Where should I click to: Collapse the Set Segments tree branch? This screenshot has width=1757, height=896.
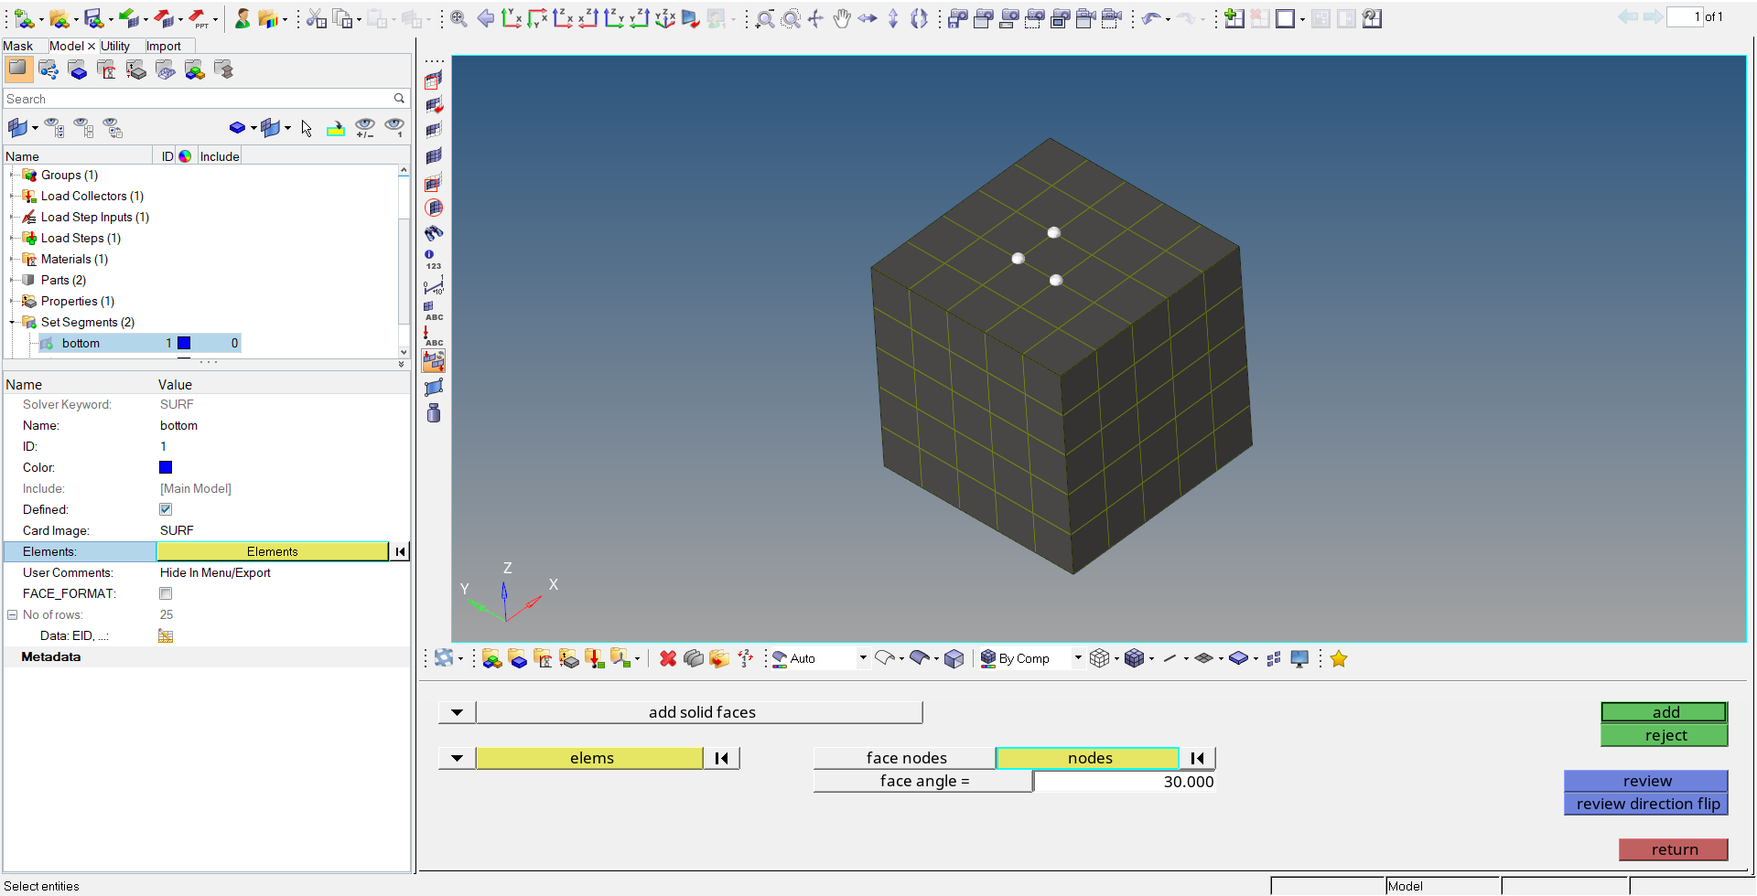pos(11,322)
